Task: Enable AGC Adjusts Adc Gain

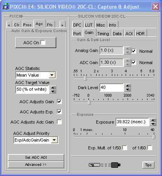Action: tap(59, 122)
